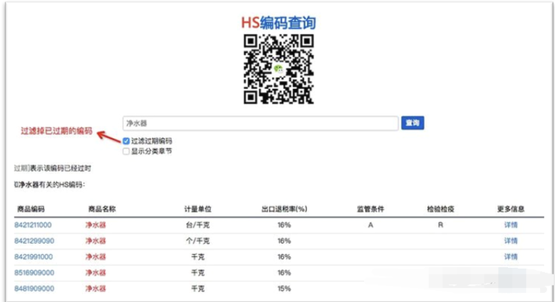Click the 商品编码 column header
556x302 pixels.
pos(30,209)
